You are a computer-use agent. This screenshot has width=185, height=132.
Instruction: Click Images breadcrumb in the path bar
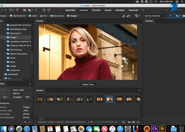[72, 16]
